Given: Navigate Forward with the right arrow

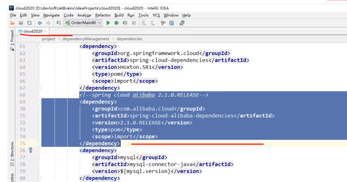Looking at the screenshot, I should point(48,23).
